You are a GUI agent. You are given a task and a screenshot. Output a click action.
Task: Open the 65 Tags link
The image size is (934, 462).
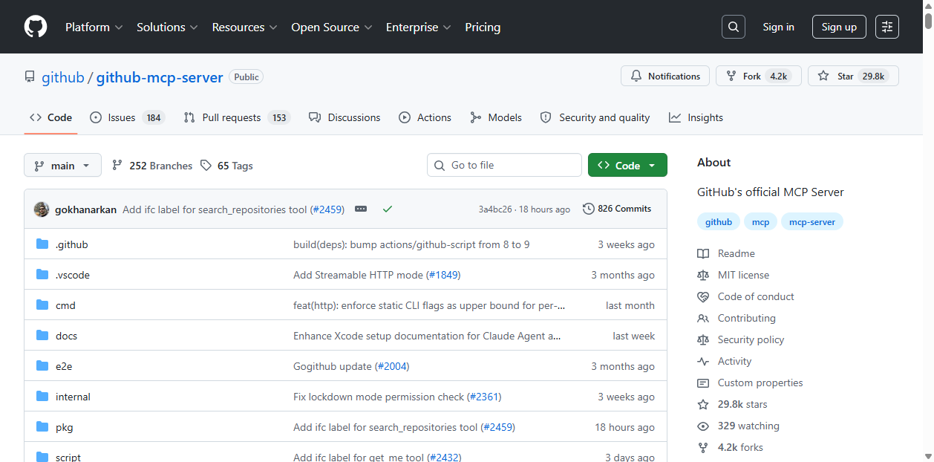point(226,166)
